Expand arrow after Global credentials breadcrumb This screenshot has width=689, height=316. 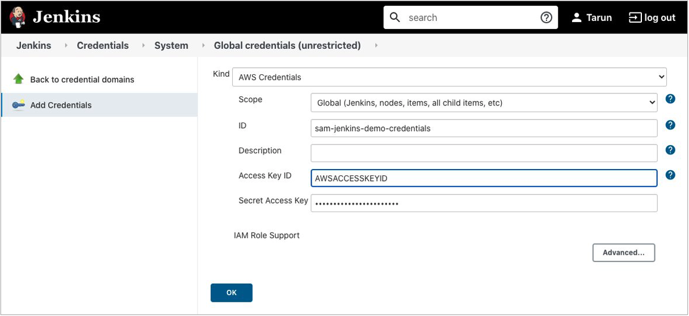coord(376,45)
